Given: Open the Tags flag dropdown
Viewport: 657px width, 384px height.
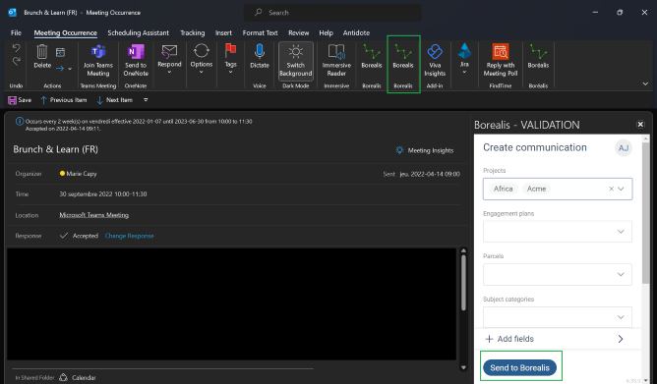Looking at the screenshot, I should click(x=230, y=59).
